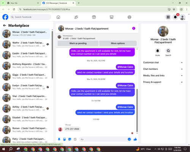The width and height of the screenshot is (190, 152).
Task: Open the Ezedin conversation
Action: click(x=25, y=55)
